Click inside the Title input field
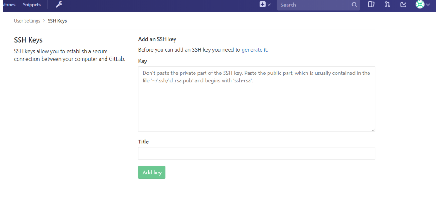Image resolution: width=437 pixels, height=210 pixels. coord(256,153)
